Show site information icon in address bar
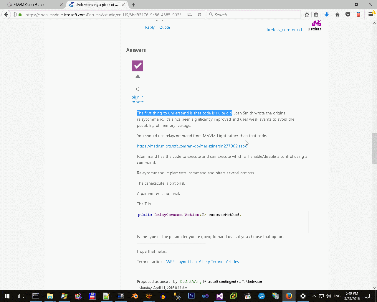Viewport: 377px width, 302px height. click(x=14, y=14)
